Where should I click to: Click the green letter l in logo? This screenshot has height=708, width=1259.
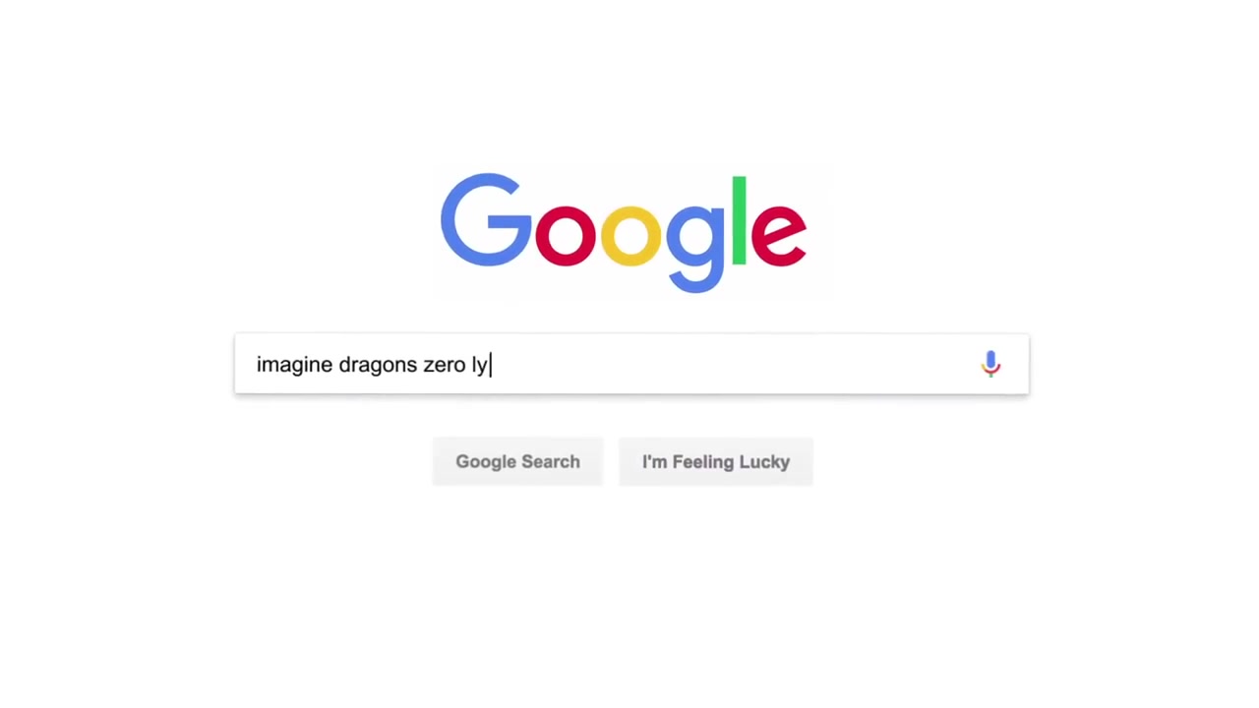click(739, 220)
